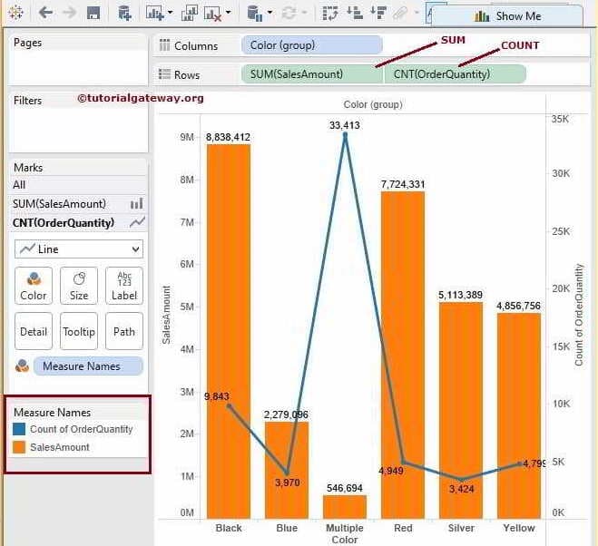The image size is (598, 546).
Task: Click the Detail marks button
Action: 34,331
